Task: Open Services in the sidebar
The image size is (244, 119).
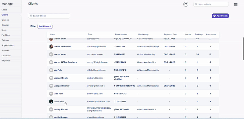Action: [5, 51]
